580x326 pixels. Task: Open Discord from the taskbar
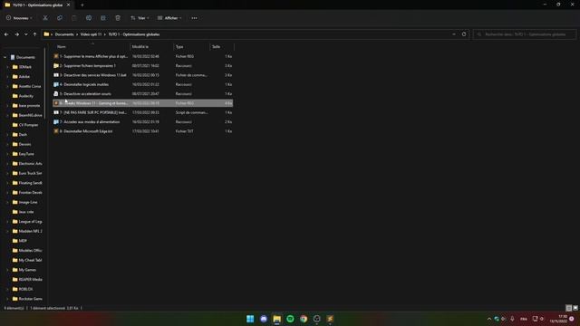[x=264, y=319]
